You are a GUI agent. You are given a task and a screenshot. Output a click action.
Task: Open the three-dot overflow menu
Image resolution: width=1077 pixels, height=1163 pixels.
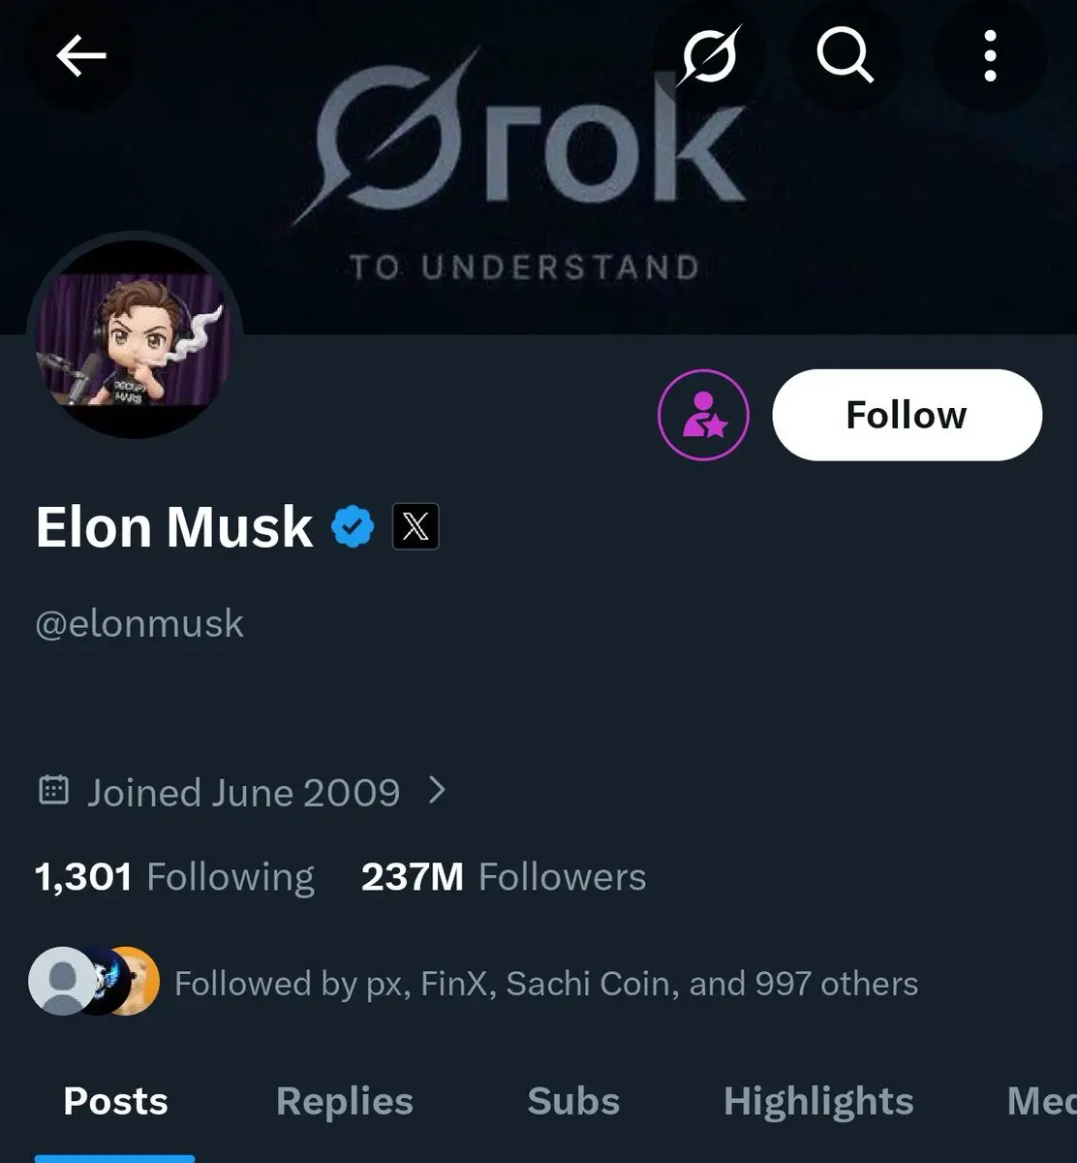pos(989,58)
